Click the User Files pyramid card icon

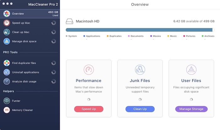click(191, 70)
